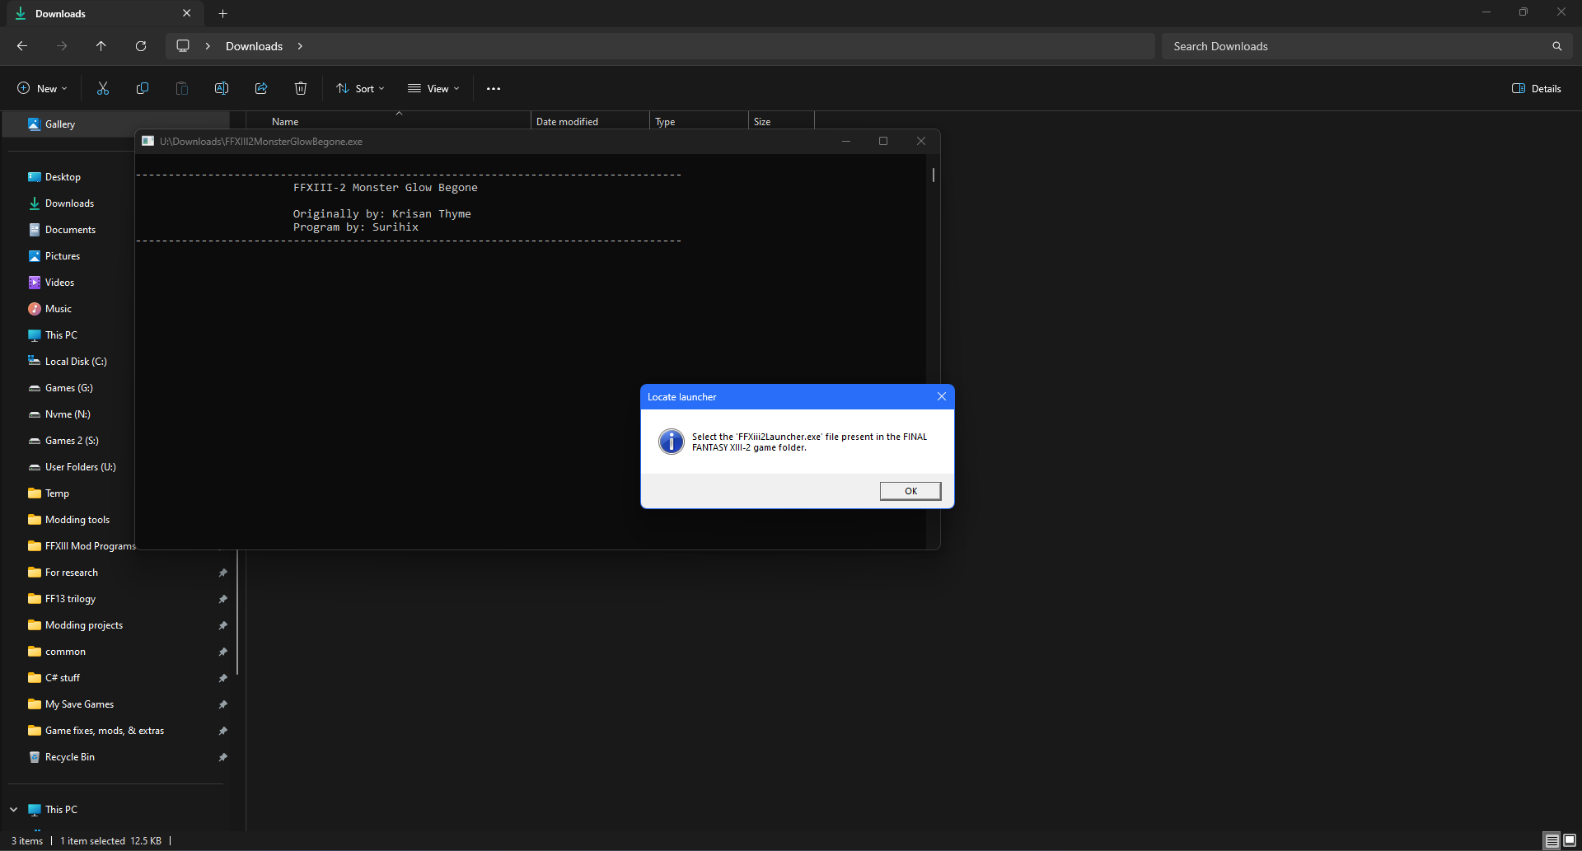This screenshot has height=851, width=1582.
Task: Open the New item dropdown
Action: (43, 88)
